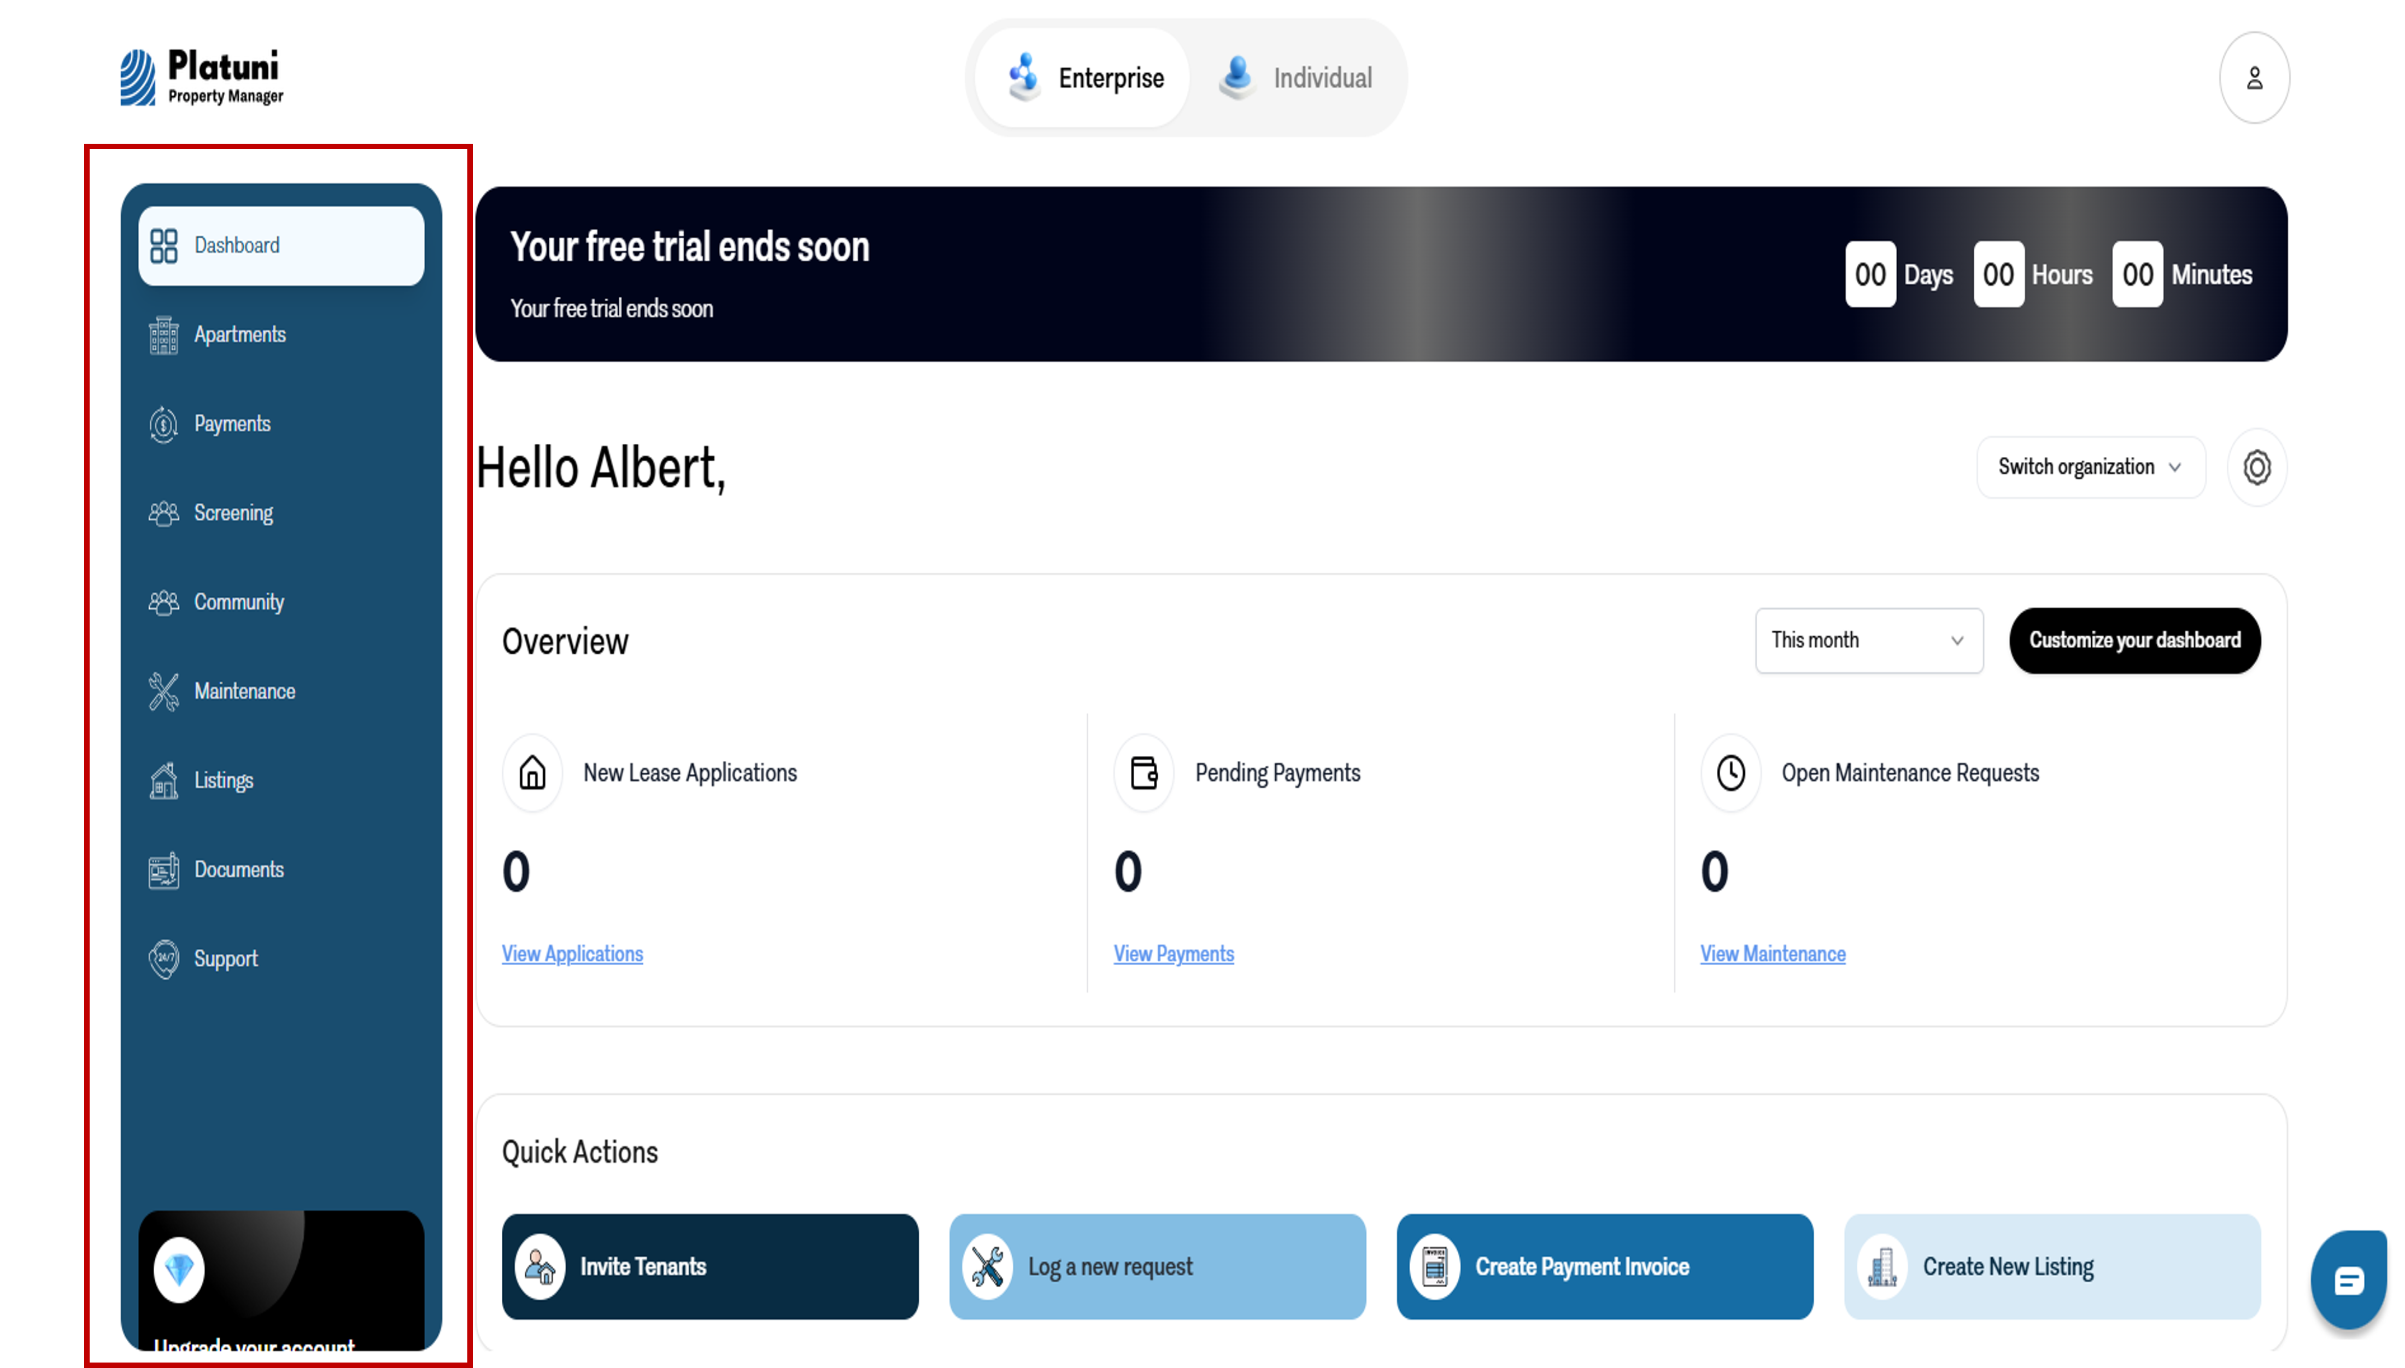Click the Maintenance tools icon
2405x1368 pixels.
click(x=163, y=691)
